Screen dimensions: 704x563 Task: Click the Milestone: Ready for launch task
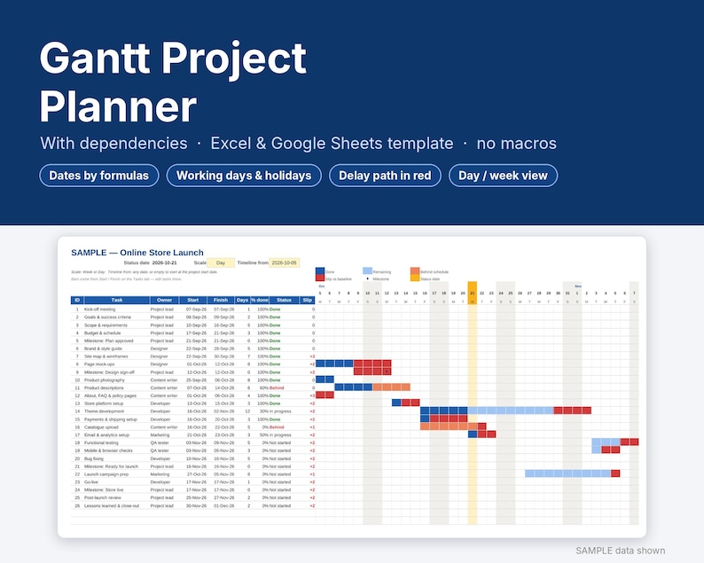111,466
